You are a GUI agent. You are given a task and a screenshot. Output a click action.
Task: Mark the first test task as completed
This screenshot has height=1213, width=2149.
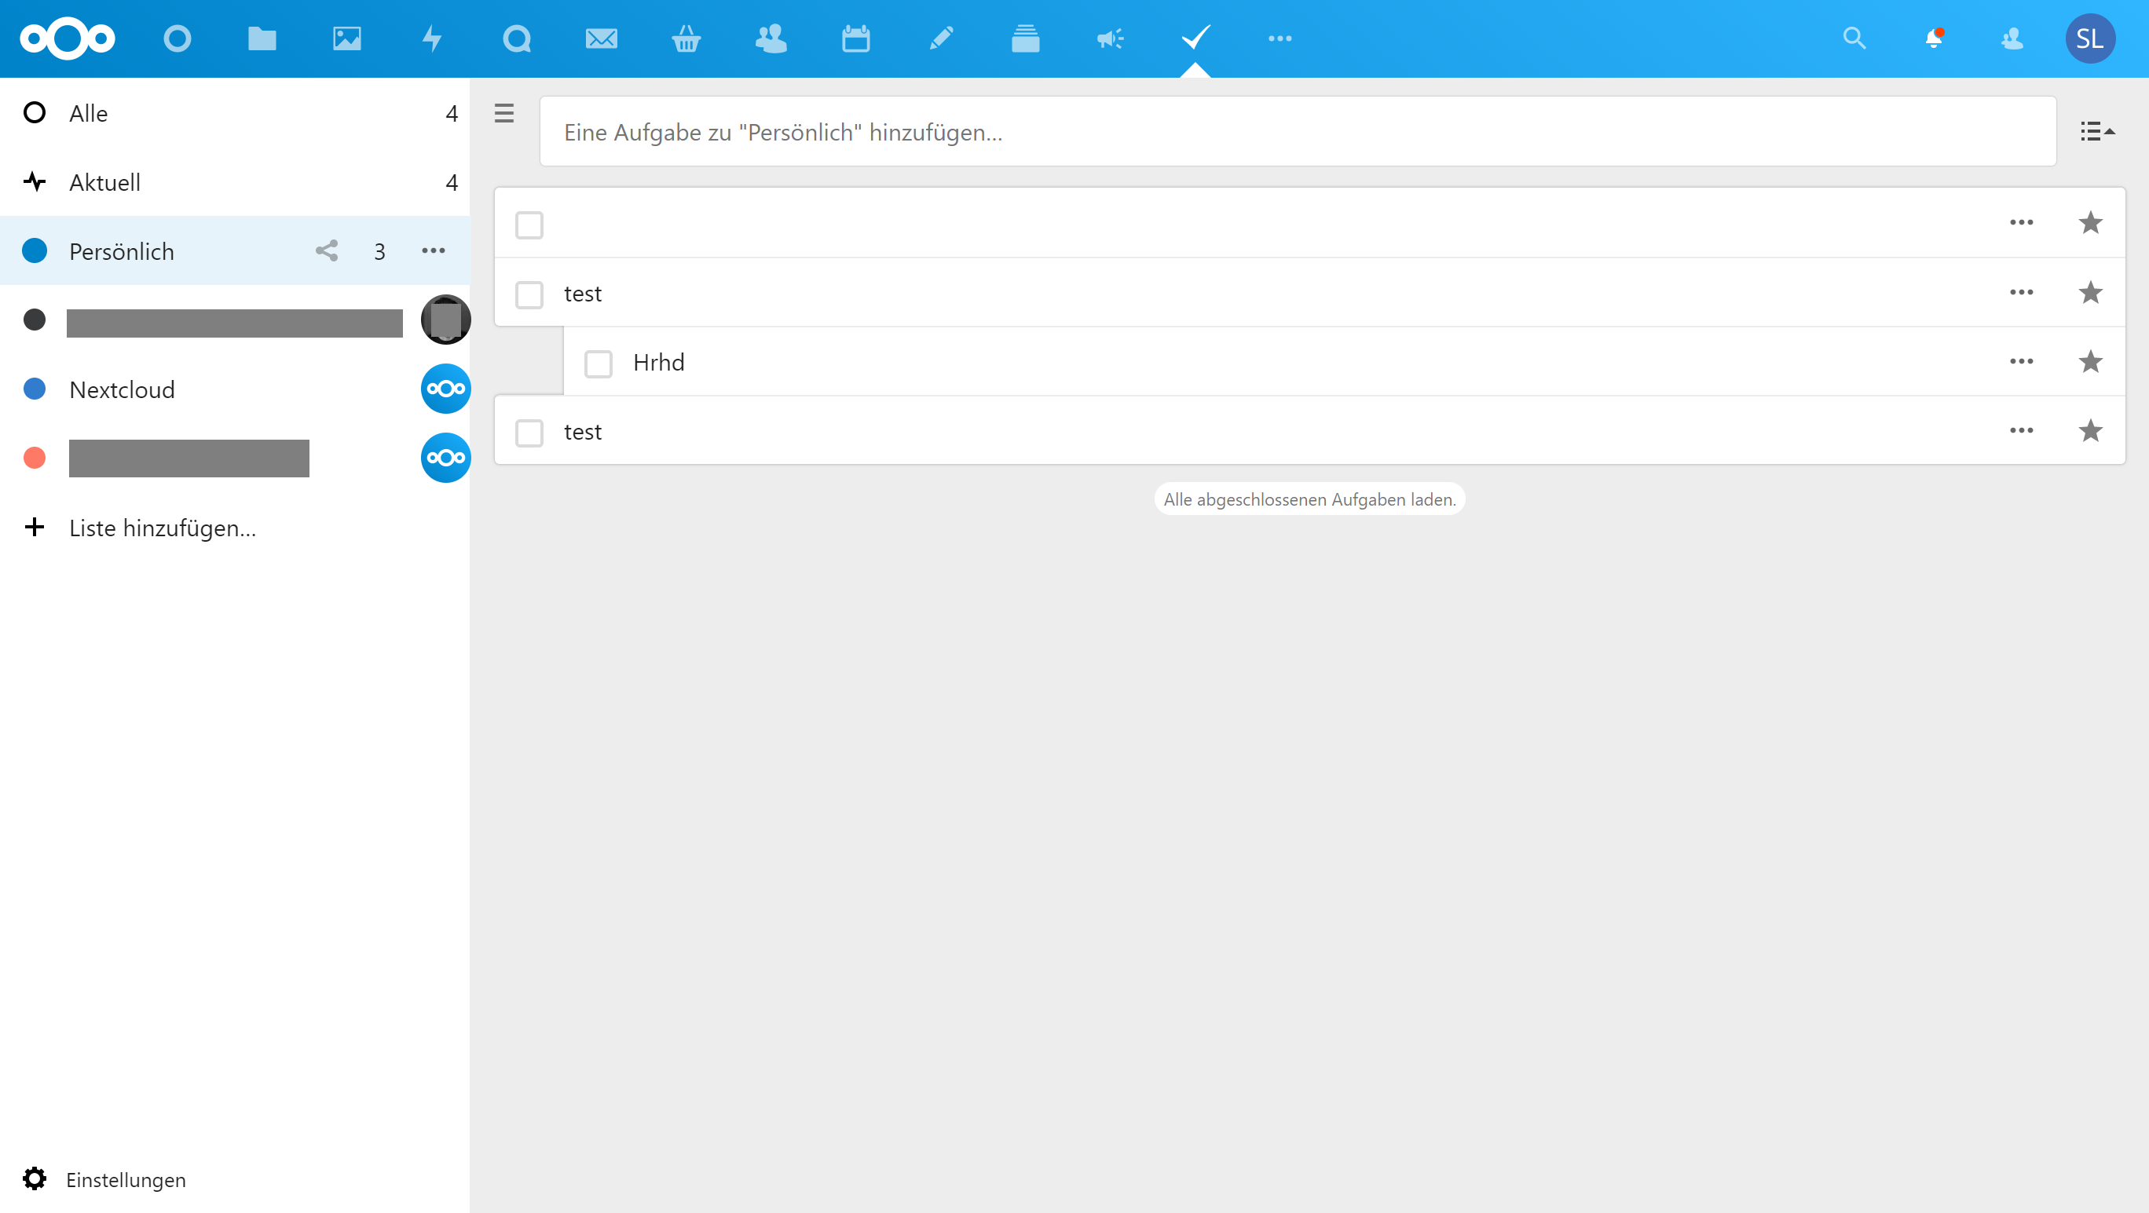(x=529, y=294)
